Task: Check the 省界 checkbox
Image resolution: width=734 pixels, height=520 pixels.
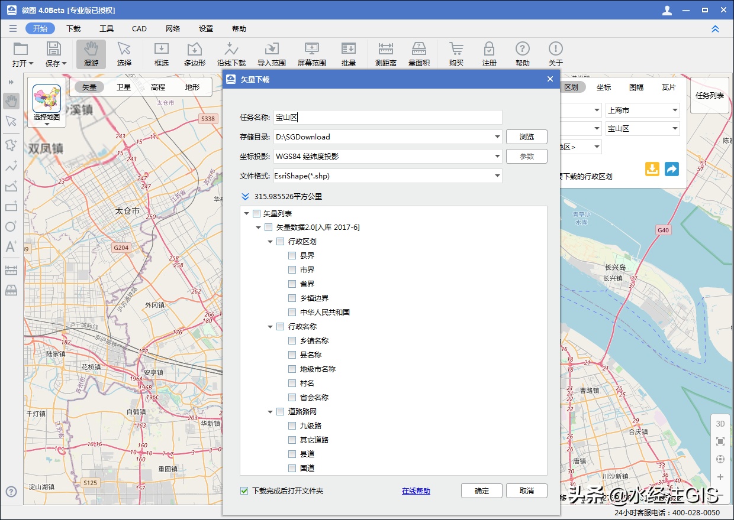Action: (x=292, y=284)
